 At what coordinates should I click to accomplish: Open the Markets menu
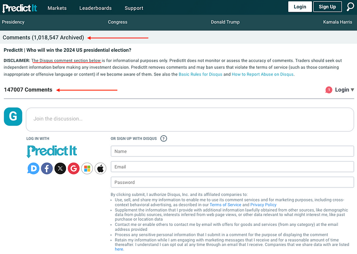pos(57,8)
